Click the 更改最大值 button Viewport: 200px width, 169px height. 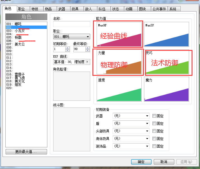click(26, 152)
